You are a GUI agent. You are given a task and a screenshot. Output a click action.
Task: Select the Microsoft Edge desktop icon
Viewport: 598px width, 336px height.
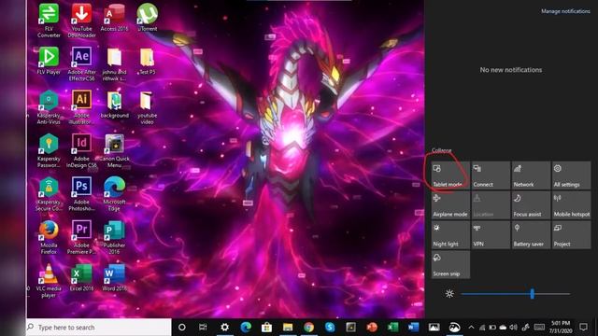point(114,194)
